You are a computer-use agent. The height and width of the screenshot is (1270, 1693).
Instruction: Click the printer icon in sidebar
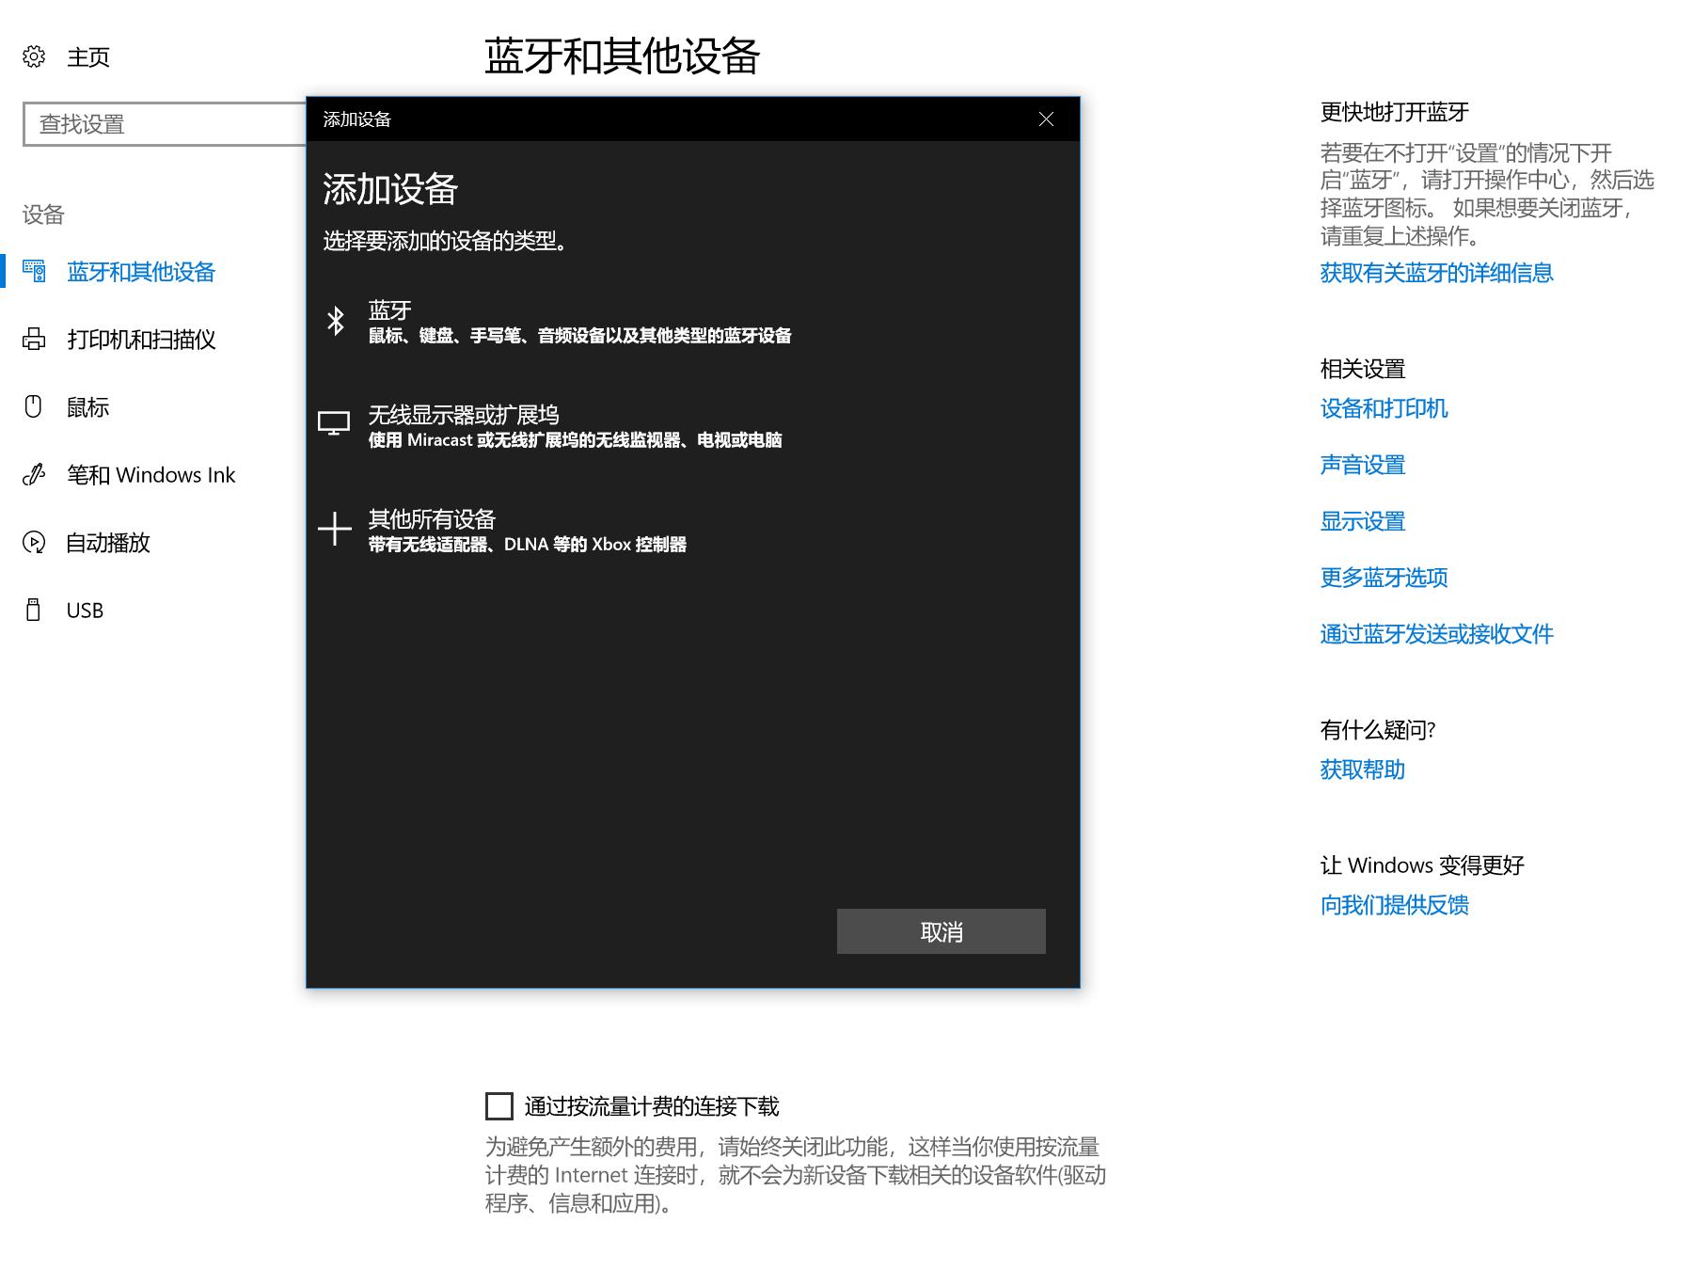pos(34,340)
